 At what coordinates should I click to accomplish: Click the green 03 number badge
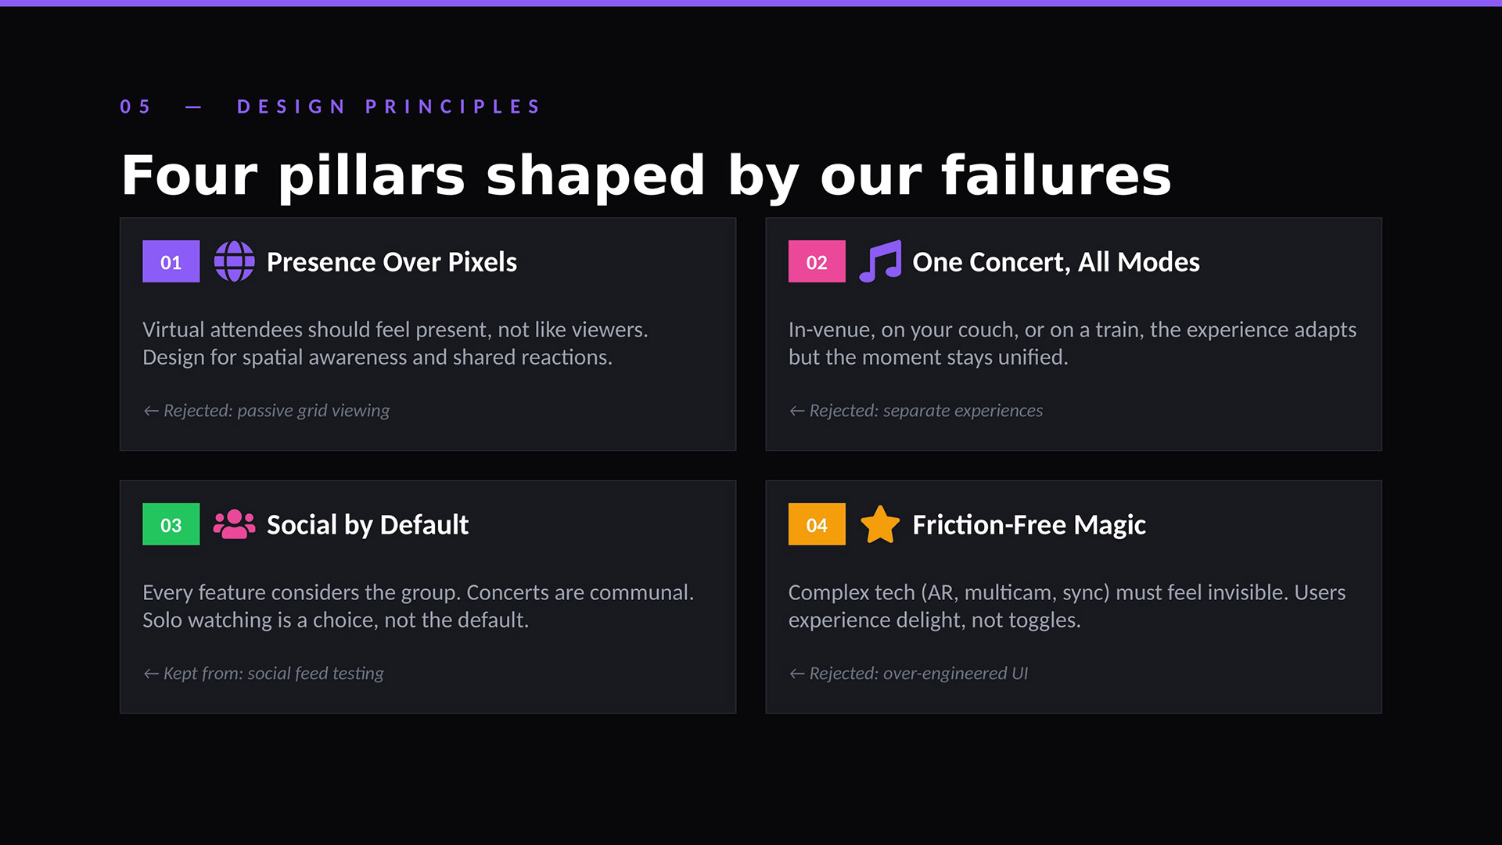[x=171, y=524]
